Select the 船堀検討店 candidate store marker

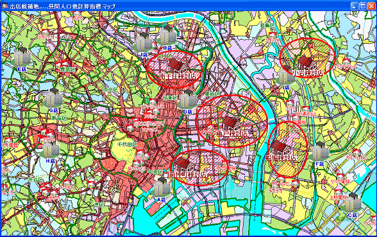pos(279,146)
